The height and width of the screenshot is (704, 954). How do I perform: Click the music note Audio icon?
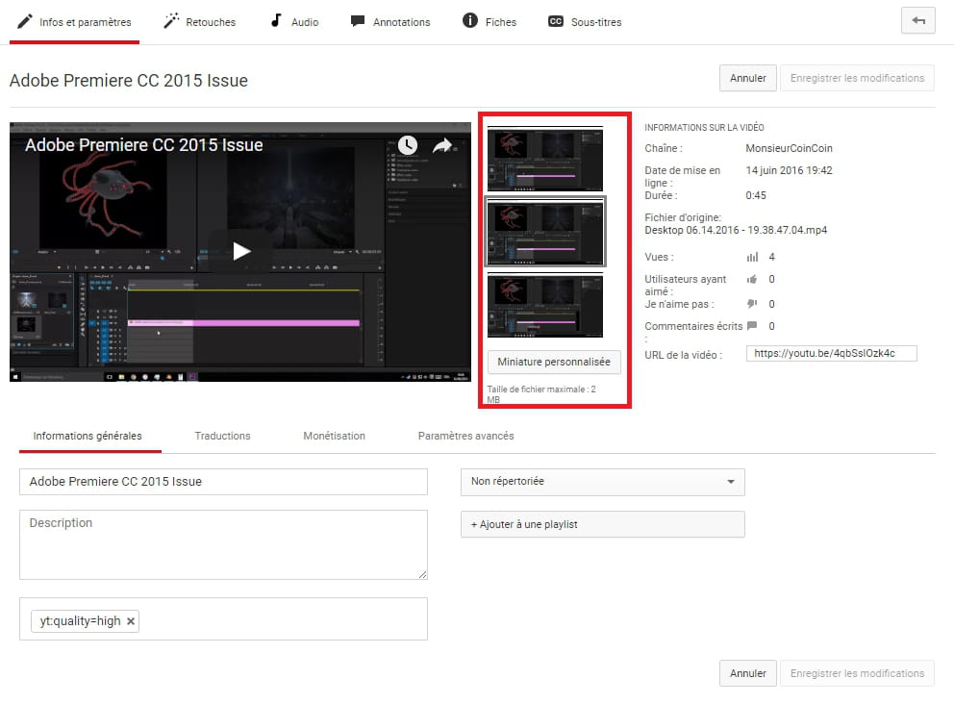coord(276,21)
